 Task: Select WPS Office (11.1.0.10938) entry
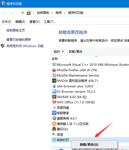tap(76, 102)
